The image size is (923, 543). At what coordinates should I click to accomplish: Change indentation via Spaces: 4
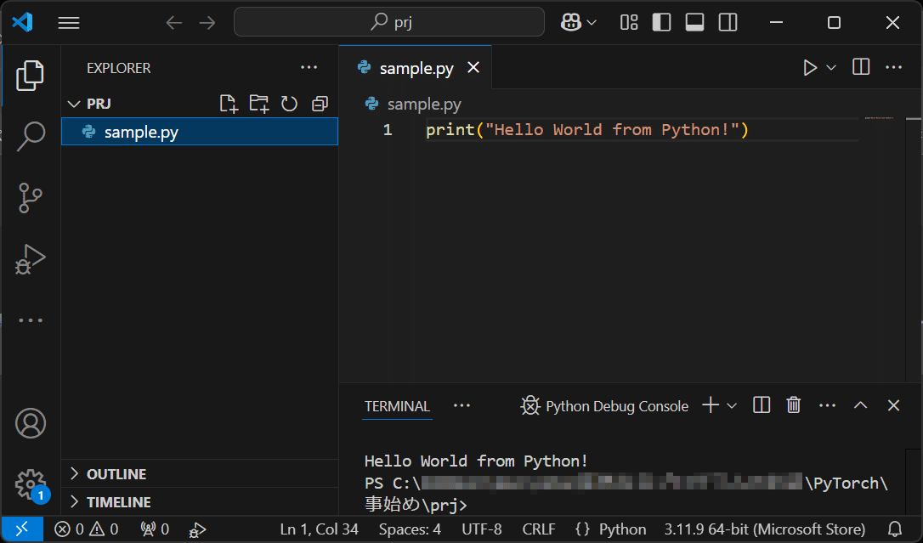[410, 529]
